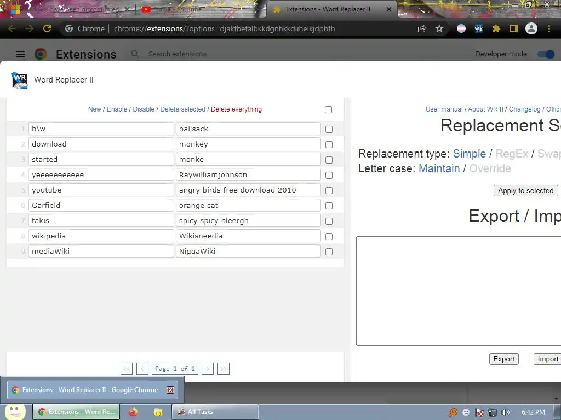Screen dimensions: 561x420
Task: Click the Export button
Action: click(x=504, y=359)
